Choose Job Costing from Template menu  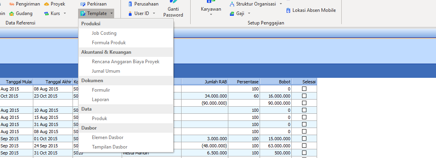(126, 33)
